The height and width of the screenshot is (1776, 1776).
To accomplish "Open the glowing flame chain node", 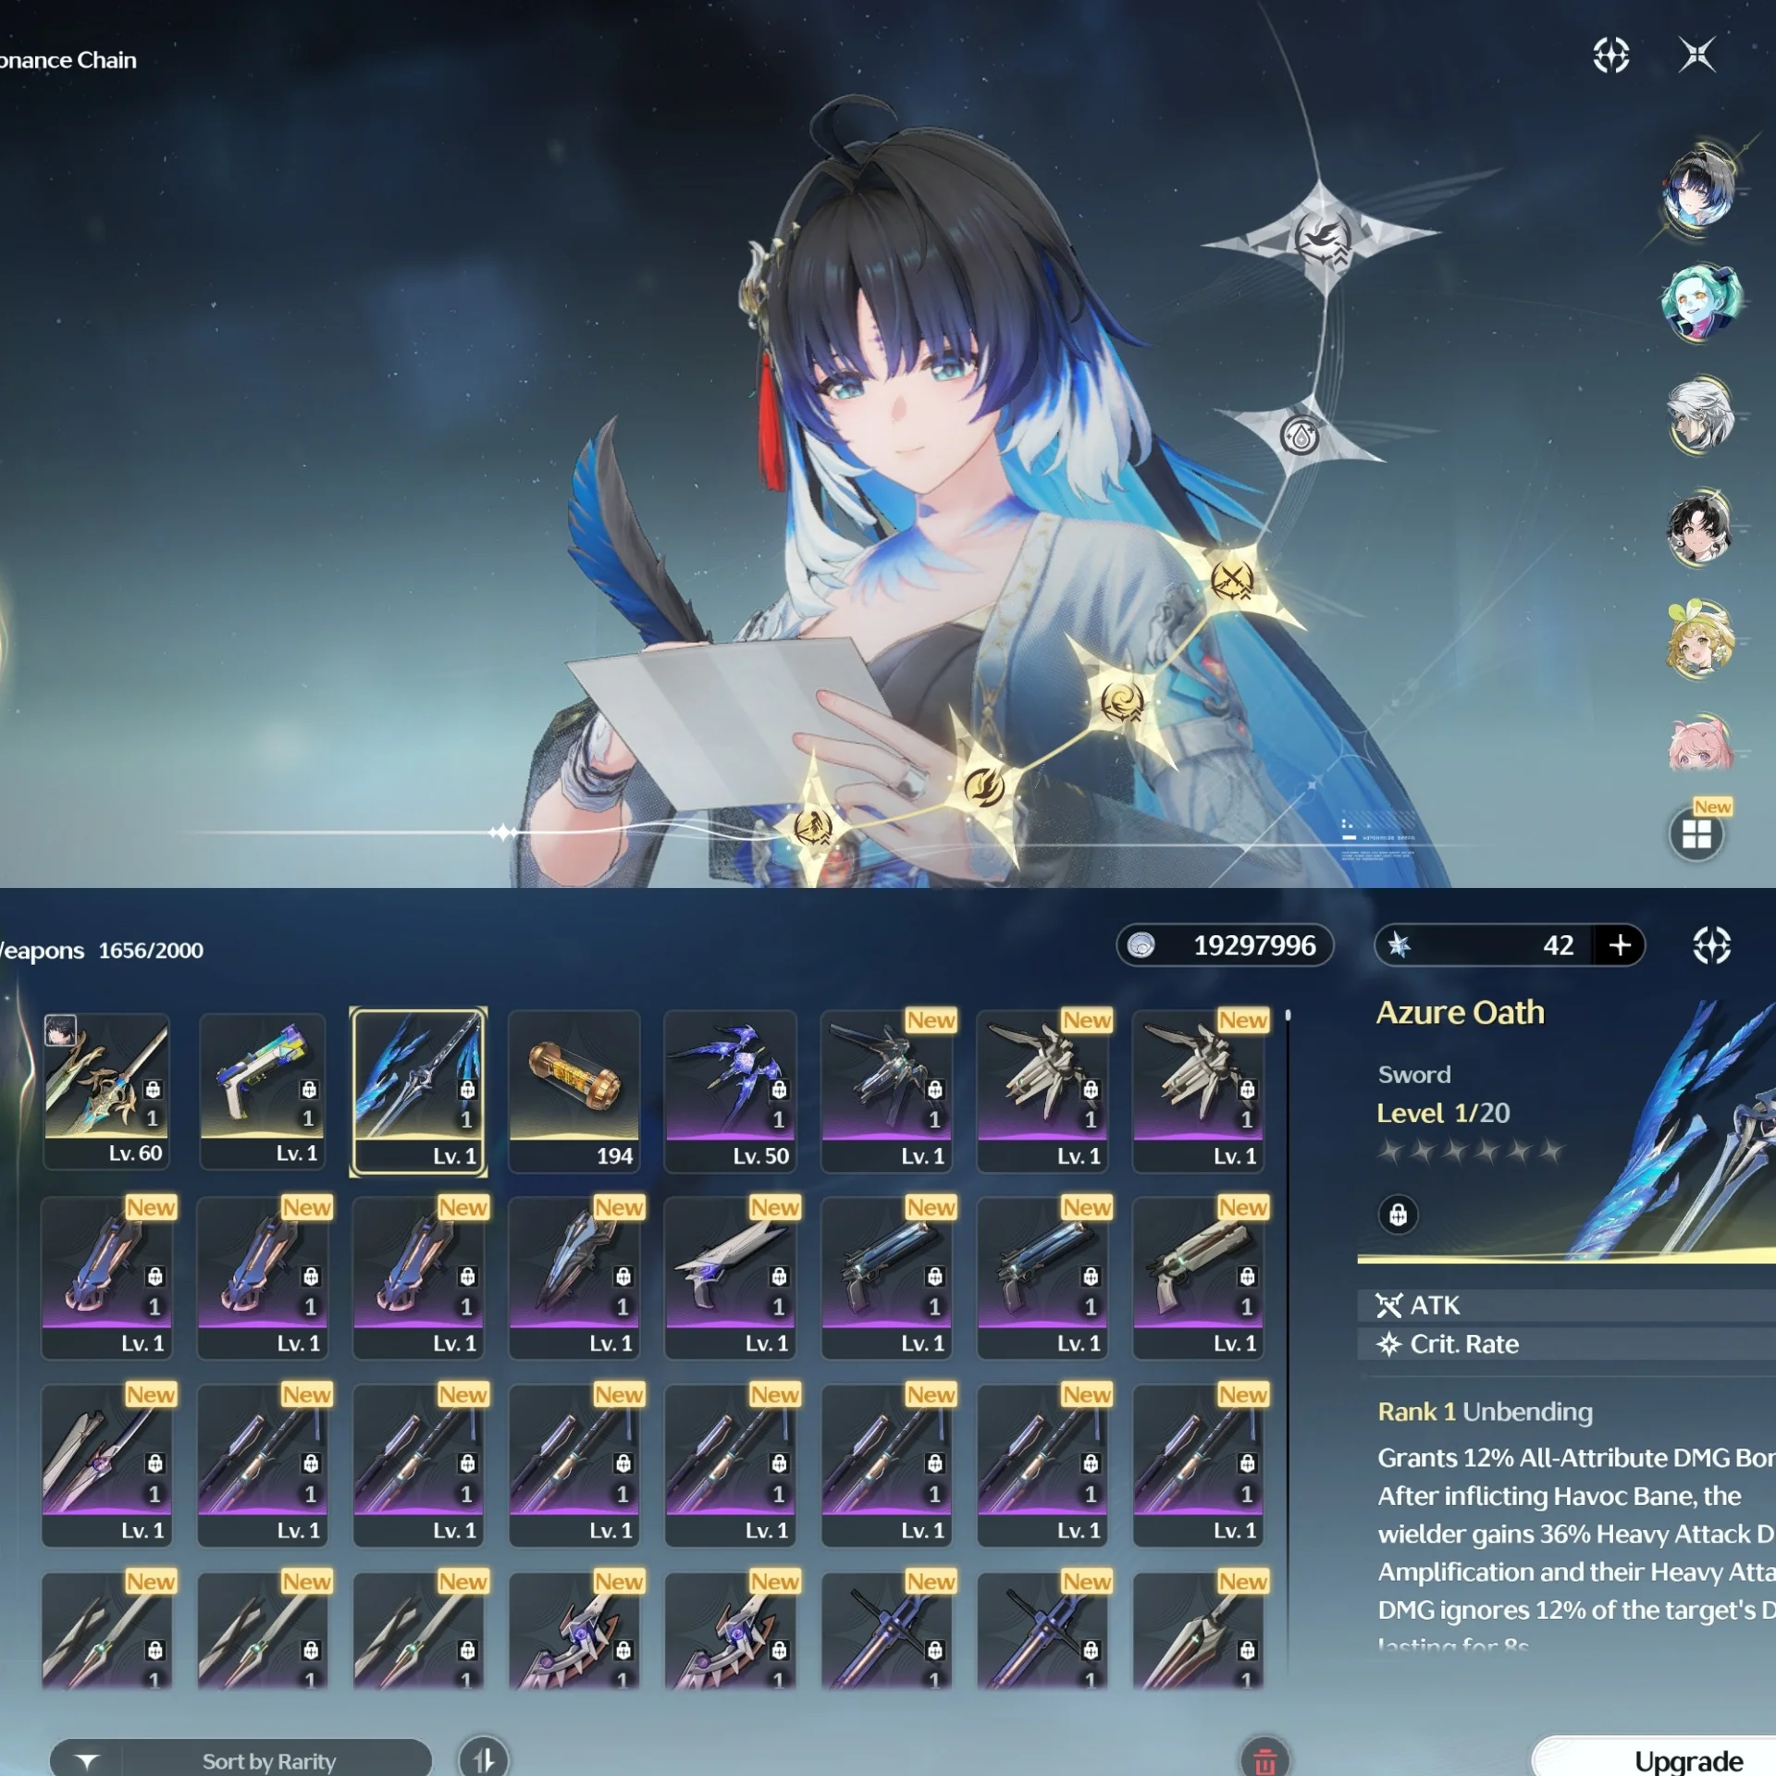I will click(983, 787).
